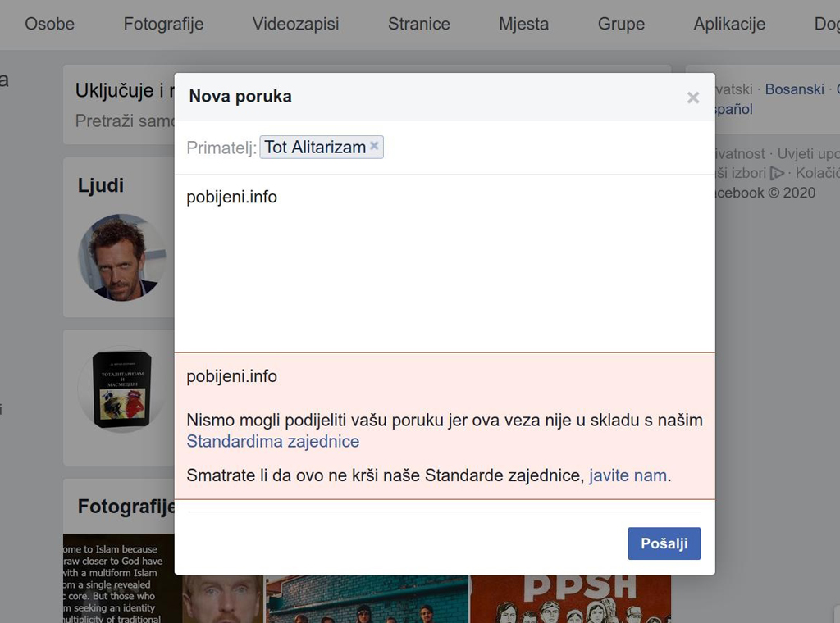Show results in the Grupe tab
The width and height of the screenshot is (840, 623).
pyautogui.click(x=621, y=24)
